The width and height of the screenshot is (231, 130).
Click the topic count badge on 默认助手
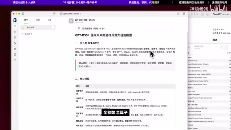pos(53,27)
